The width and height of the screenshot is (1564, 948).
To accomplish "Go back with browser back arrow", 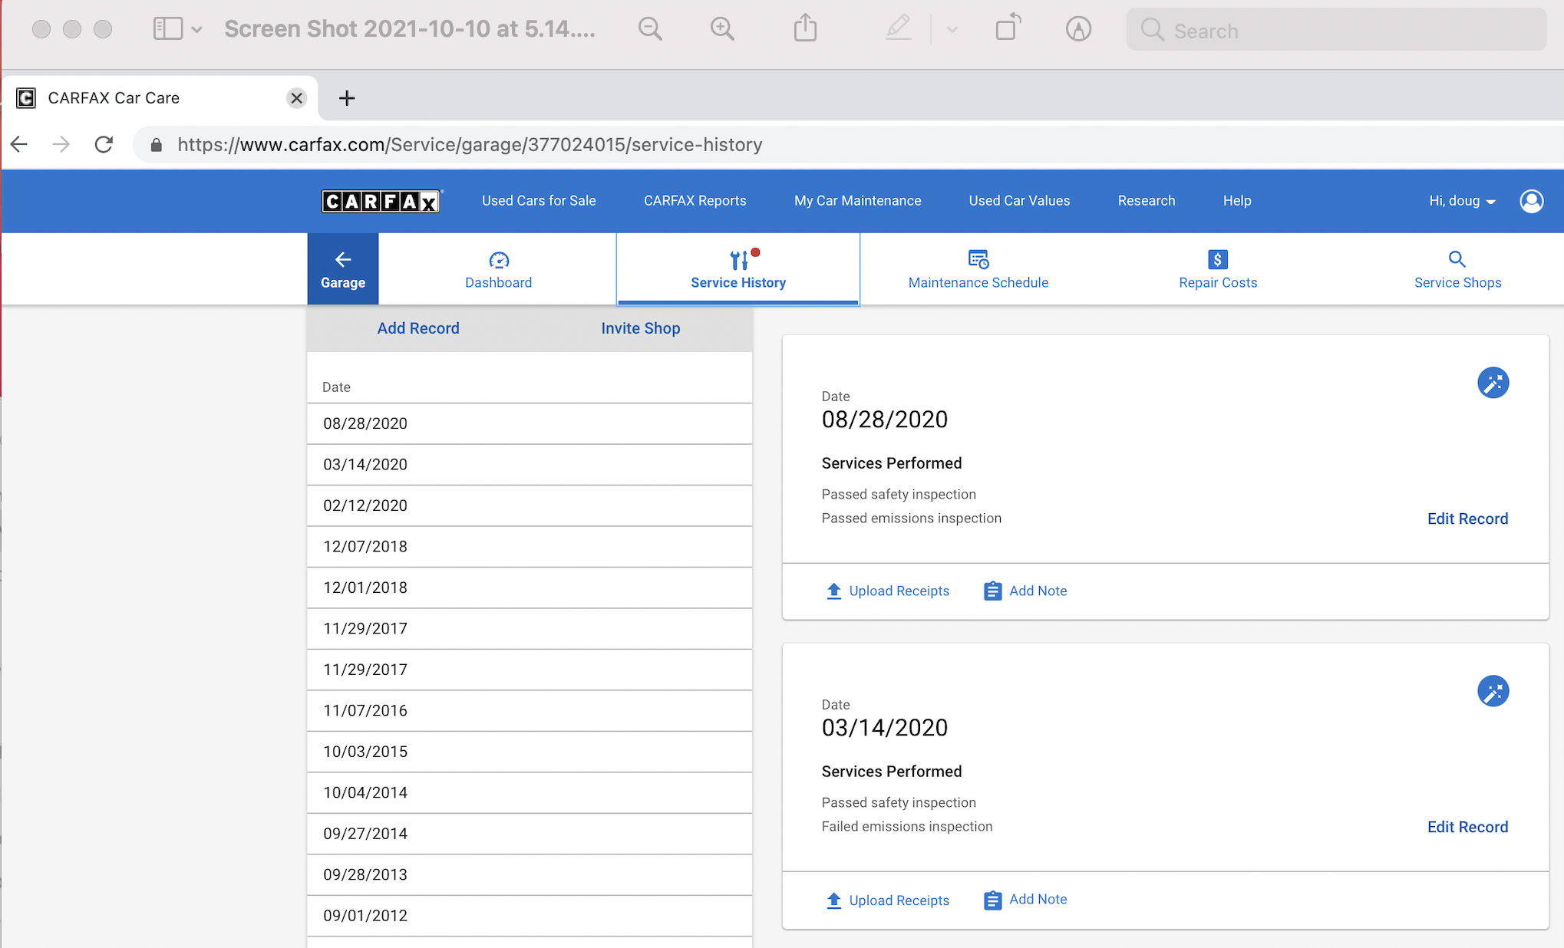I will pos(19,144).
